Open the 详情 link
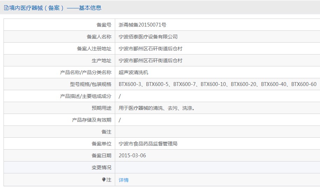Screen dimensions: 320x187 tap(124, 180)
